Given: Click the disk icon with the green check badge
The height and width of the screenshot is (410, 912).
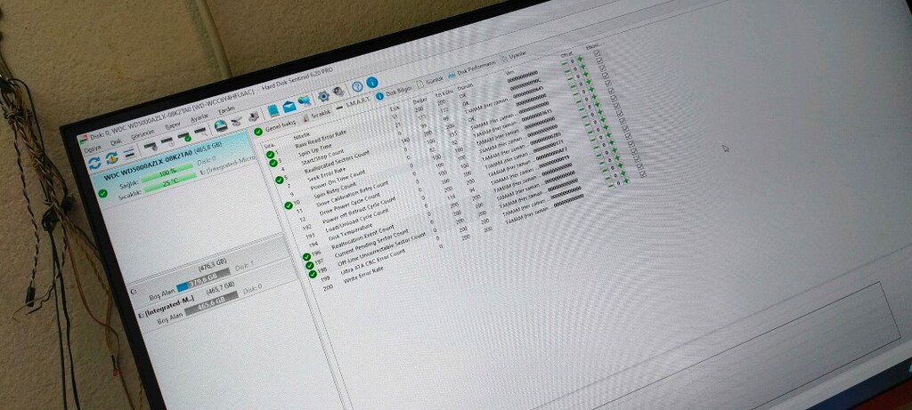Looking at the screenshot, I should pos(183,137).
